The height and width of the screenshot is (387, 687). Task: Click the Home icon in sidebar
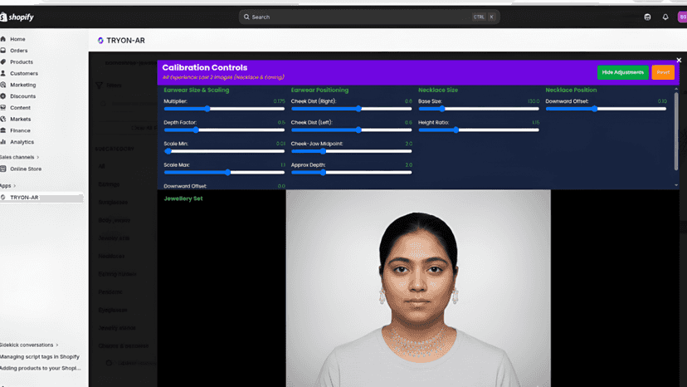click(x=3, y=39)
